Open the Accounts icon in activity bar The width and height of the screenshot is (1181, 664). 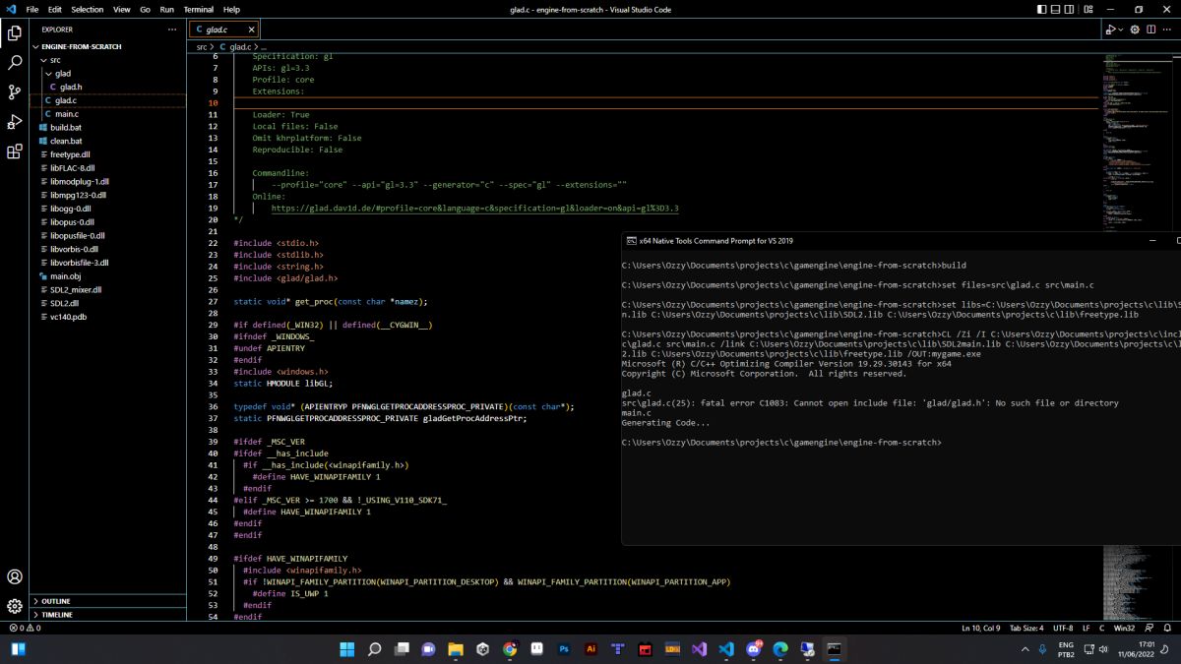[15, 576]
